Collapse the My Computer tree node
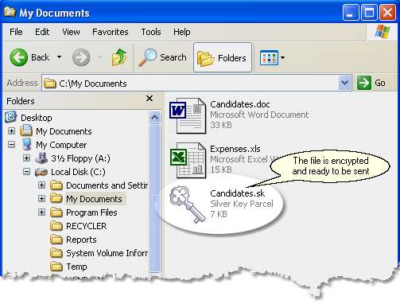 click(11, 145)
